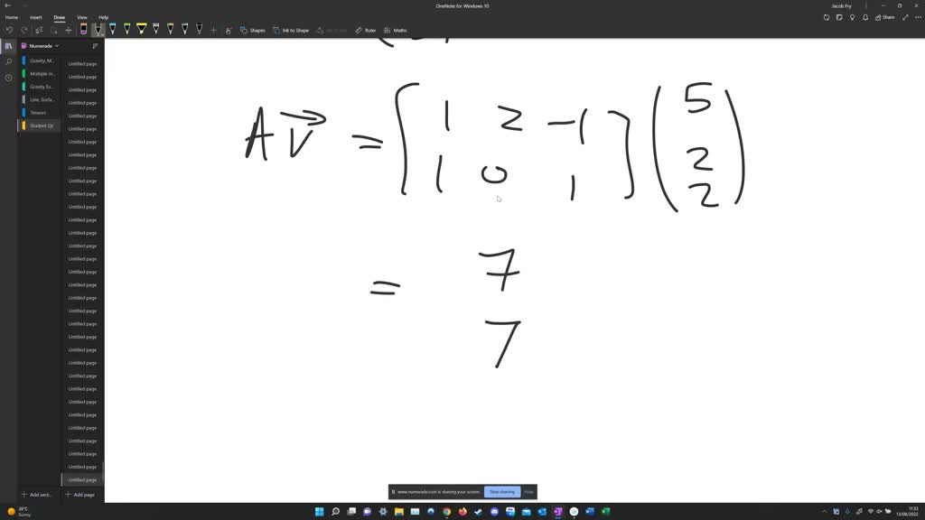The height and width of the screenshot is (520, 925).
Task: Toggle the navigation pane open
Action: tap(9, 45)
